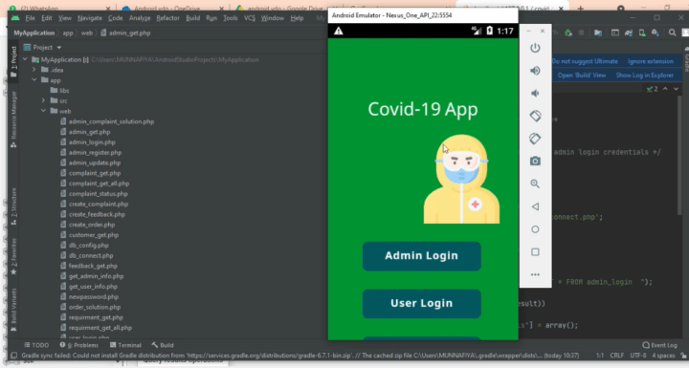Click the Ignore extension link

[651, 61]
